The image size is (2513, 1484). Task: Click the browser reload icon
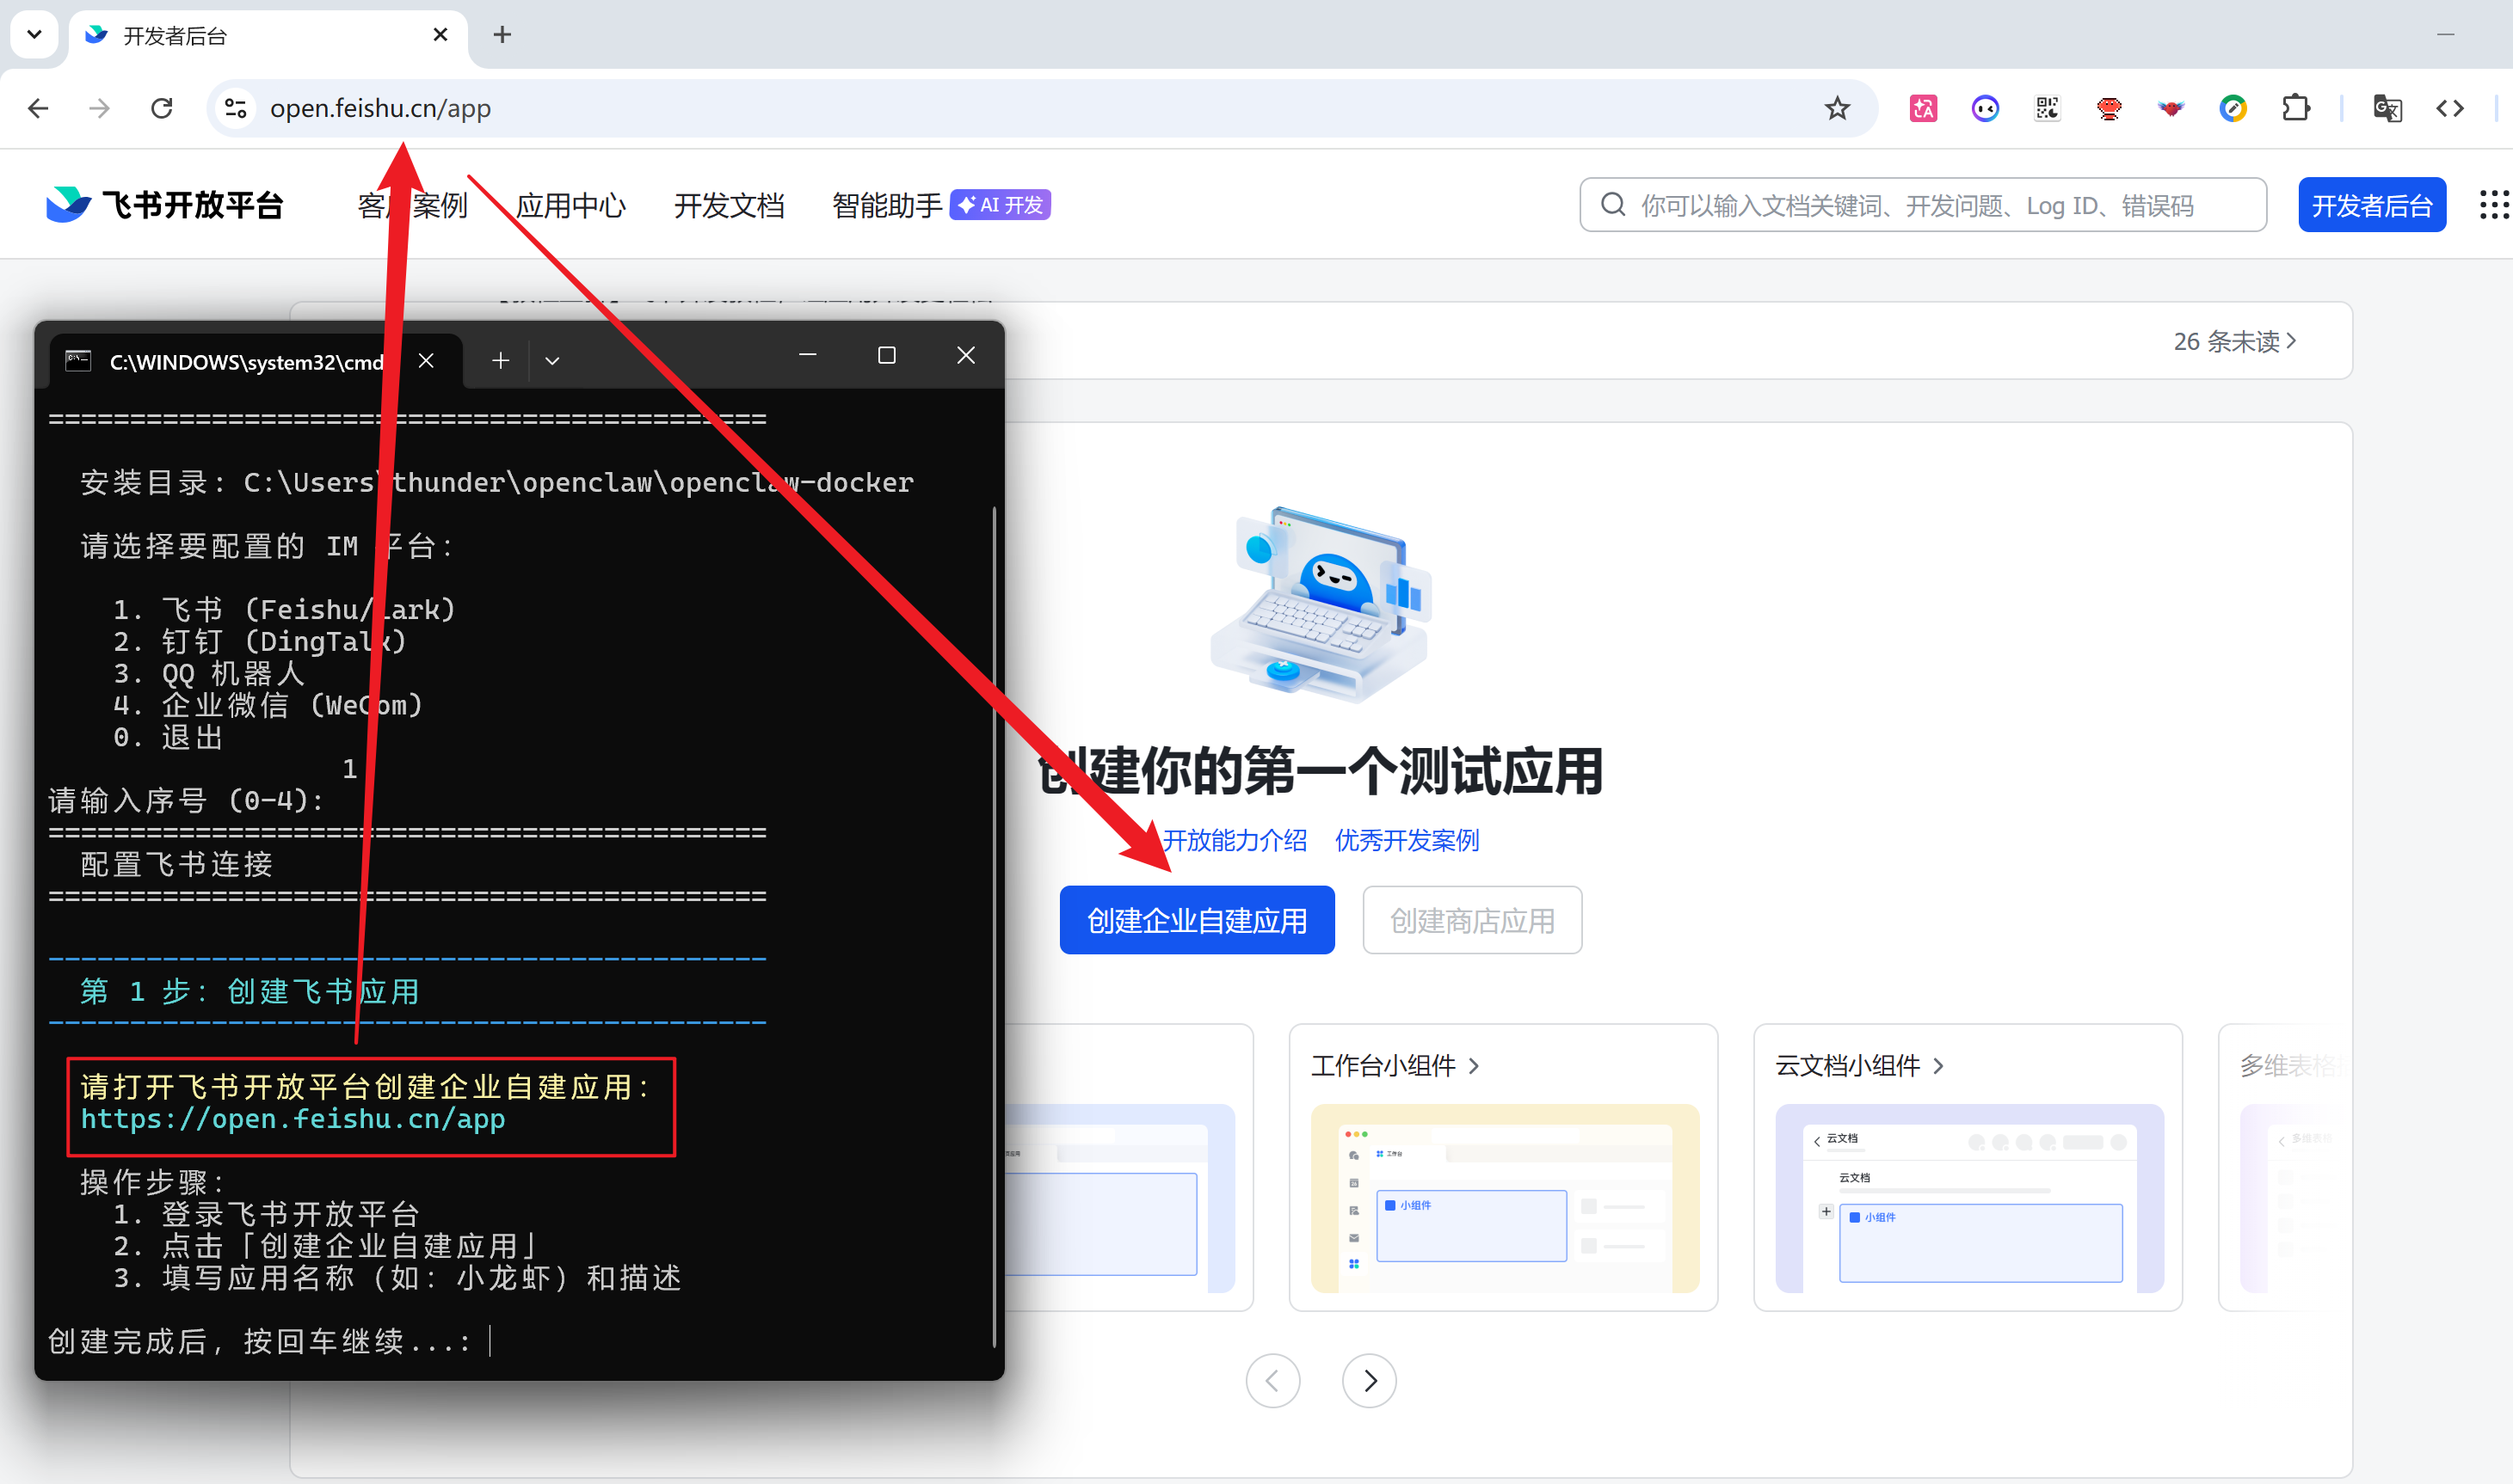(x=161, y=108)
